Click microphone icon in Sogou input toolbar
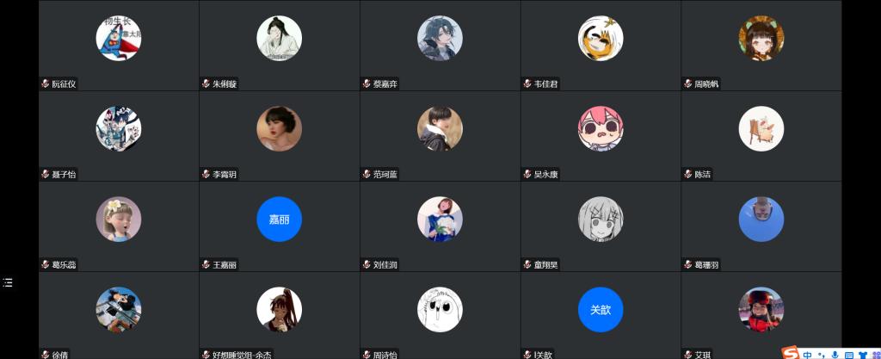Viewport: 881px width, 359px height. [835, 355]
